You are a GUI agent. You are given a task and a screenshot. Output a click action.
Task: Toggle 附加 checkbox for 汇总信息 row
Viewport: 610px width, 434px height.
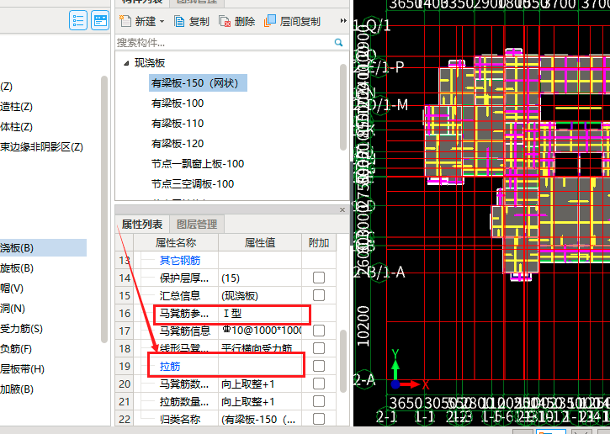(x=319, y=295)
